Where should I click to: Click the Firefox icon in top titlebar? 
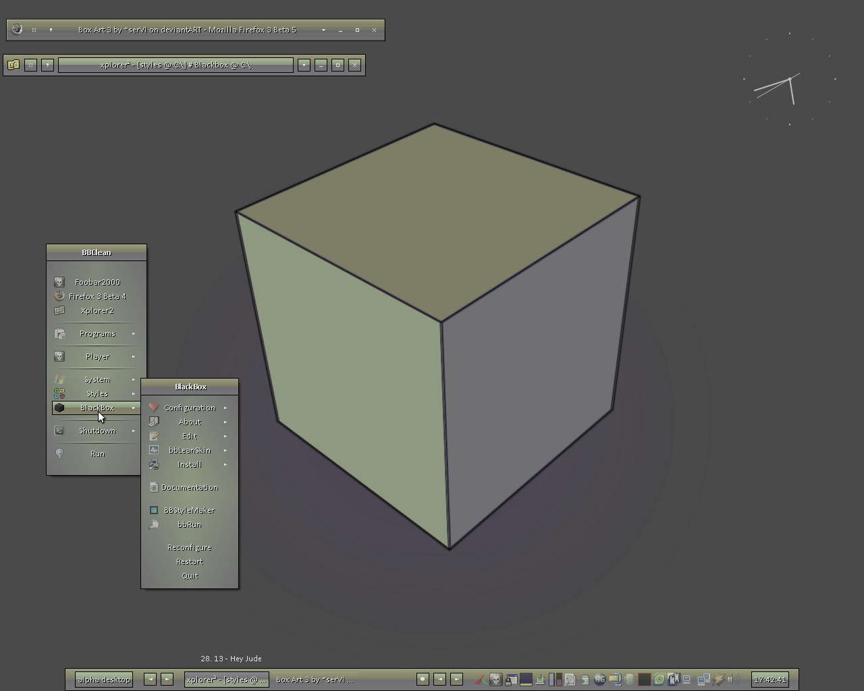pyautogui.click(x=17, y=30)
